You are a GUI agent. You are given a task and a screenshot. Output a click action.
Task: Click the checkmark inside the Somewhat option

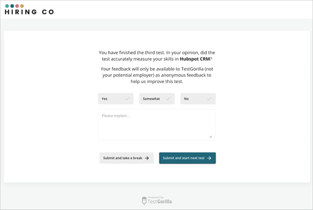[x=168, y=99]
